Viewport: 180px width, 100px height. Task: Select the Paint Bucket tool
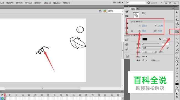click(x=177, y=61)
